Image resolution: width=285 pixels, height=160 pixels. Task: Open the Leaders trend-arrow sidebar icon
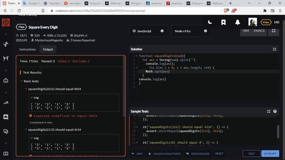[6, 103]
